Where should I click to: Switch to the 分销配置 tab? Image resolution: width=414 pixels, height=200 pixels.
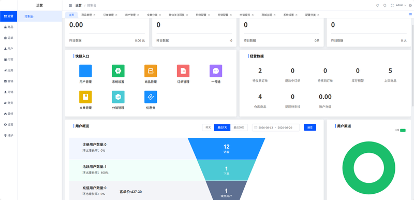tap(223, 15)
